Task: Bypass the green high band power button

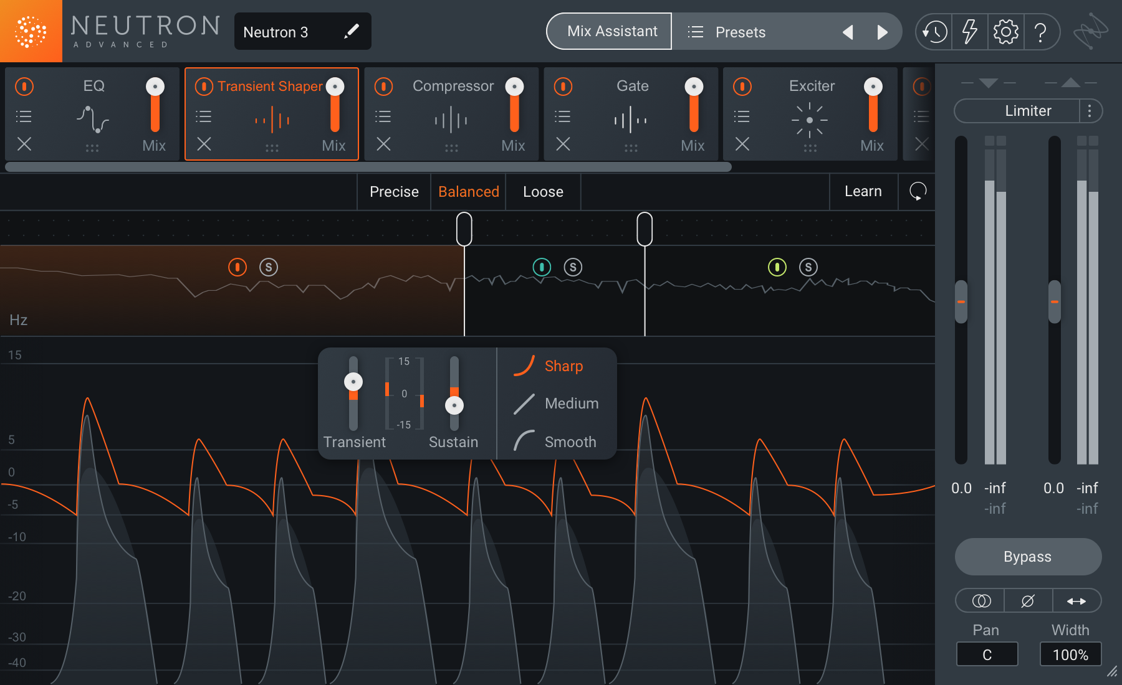Action: 777,267
